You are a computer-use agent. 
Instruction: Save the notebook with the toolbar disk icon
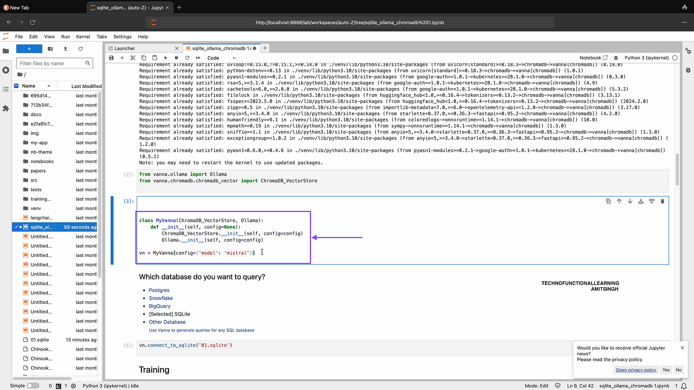pos(111,58)
